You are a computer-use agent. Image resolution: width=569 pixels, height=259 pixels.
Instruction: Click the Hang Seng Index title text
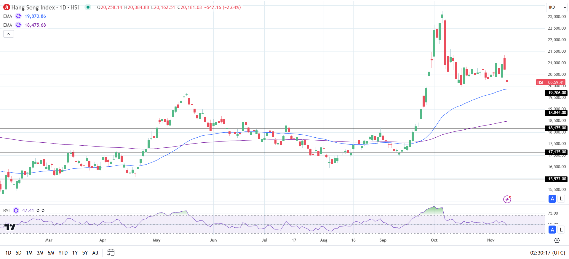point(33,7)
